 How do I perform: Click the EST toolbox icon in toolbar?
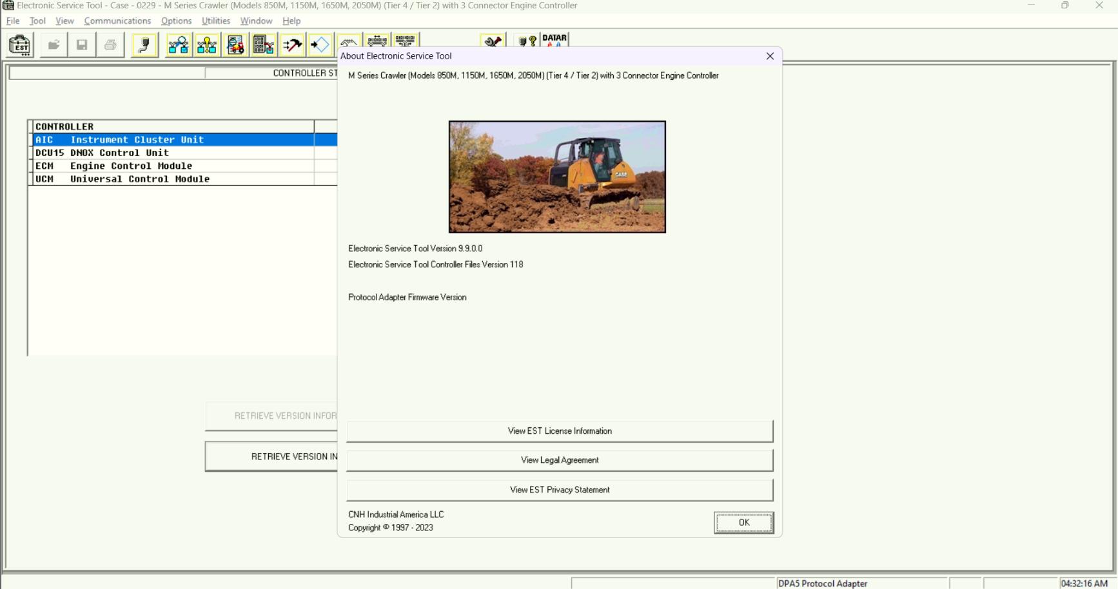pos(20,45)
